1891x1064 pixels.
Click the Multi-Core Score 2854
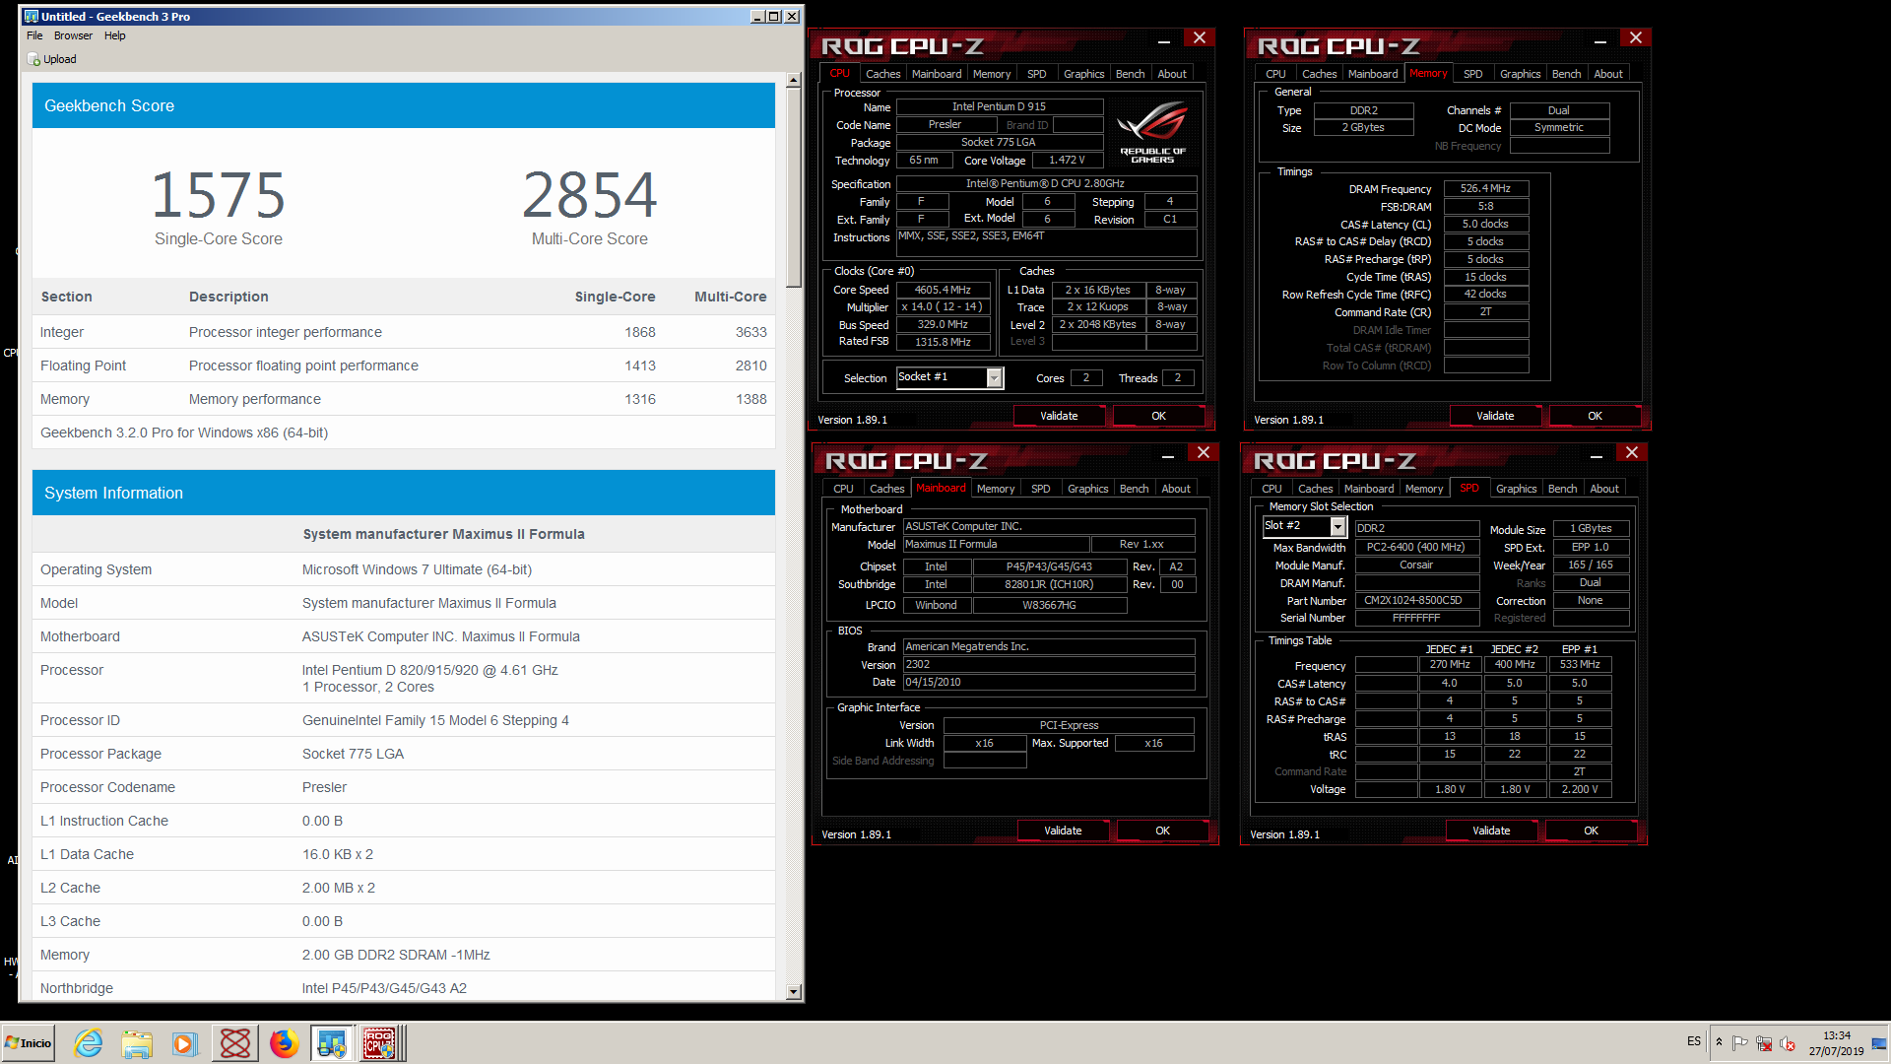(x=589, y=195)
